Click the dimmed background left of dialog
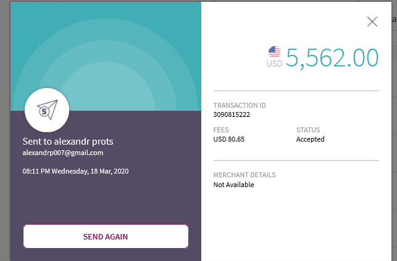Screen dimensions: 397x261 tap(5, 130)
